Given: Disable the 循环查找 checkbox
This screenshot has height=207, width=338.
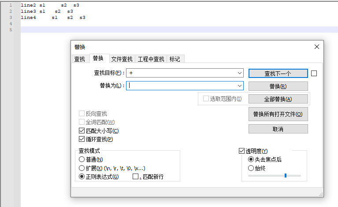Looking at the screenshot, I should coord(82,139).
